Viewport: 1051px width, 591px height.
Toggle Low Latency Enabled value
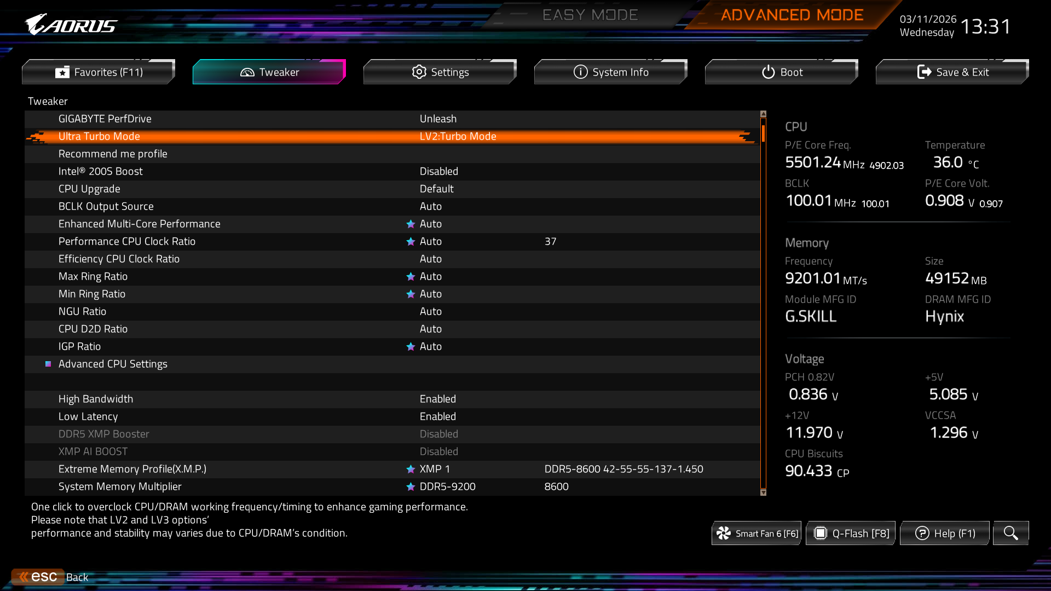click(437, 417)
